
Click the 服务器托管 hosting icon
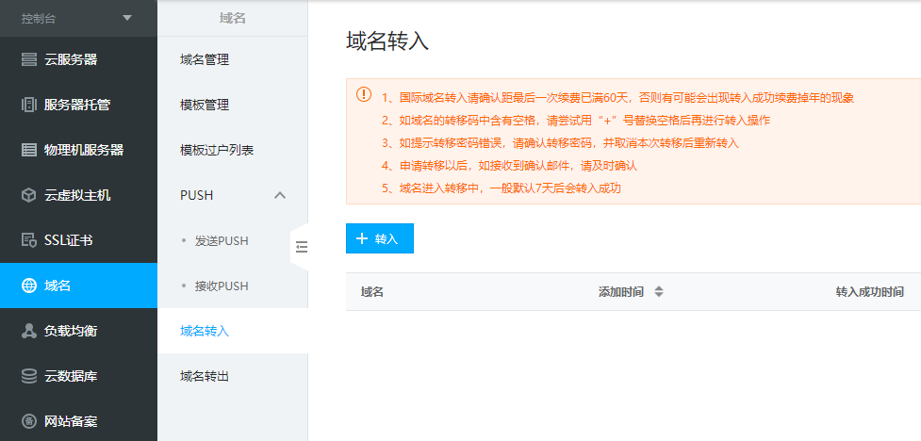pyautogui.click(x=28, y=105)
